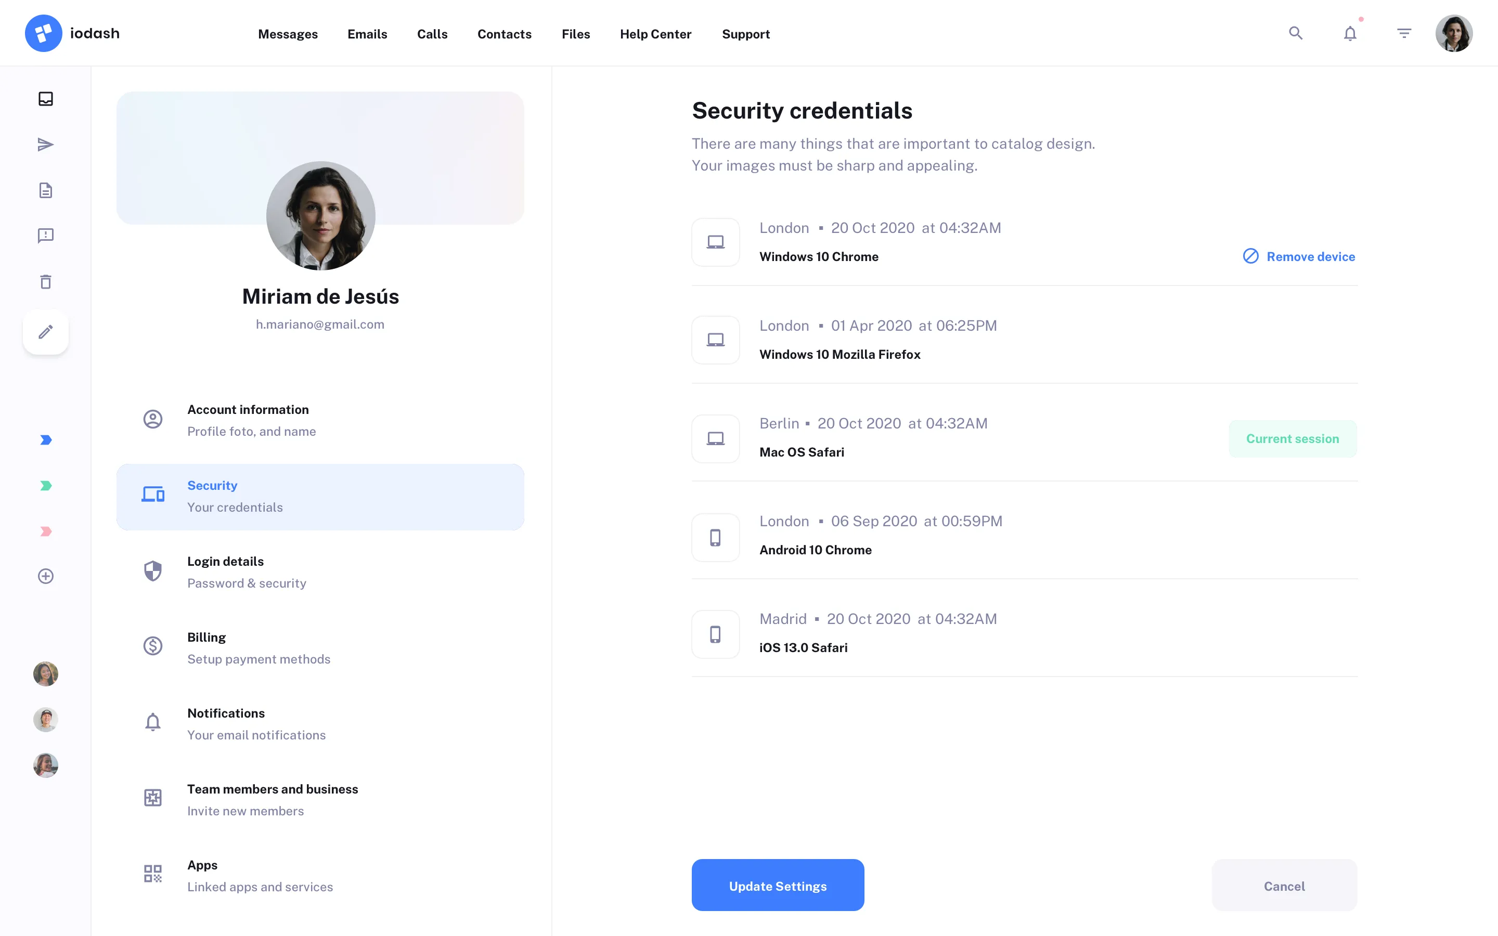Click the Update Settings button
The height and width of the screenshot is (936, 1498).
point(778,885)
